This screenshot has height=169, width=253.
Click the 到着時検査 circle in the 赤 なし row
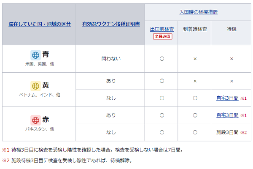pos(195,132)
